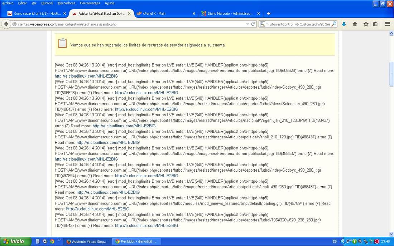Click the Chrome icon in quick launch
Image resolution: width=394 pixels, height=246 pixels.
pos(52,241)
